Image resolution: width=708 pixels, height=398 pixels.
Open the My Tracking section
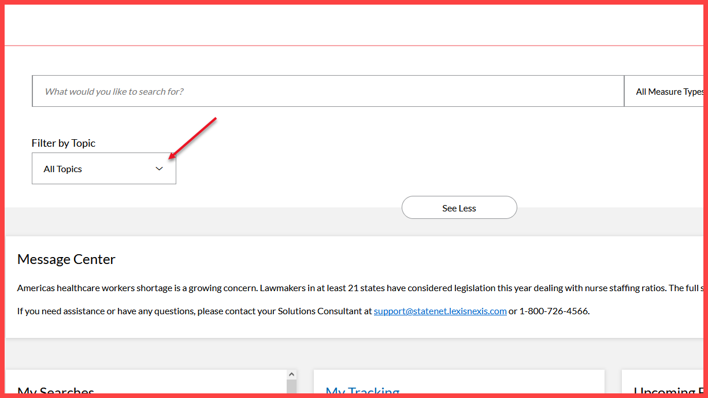(x=362, y=390)
